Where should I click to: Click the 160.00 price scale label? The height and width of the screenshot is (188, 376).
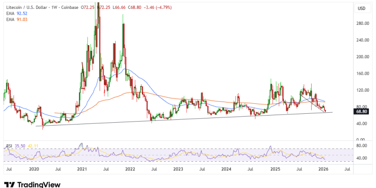(x=361, y=73)
